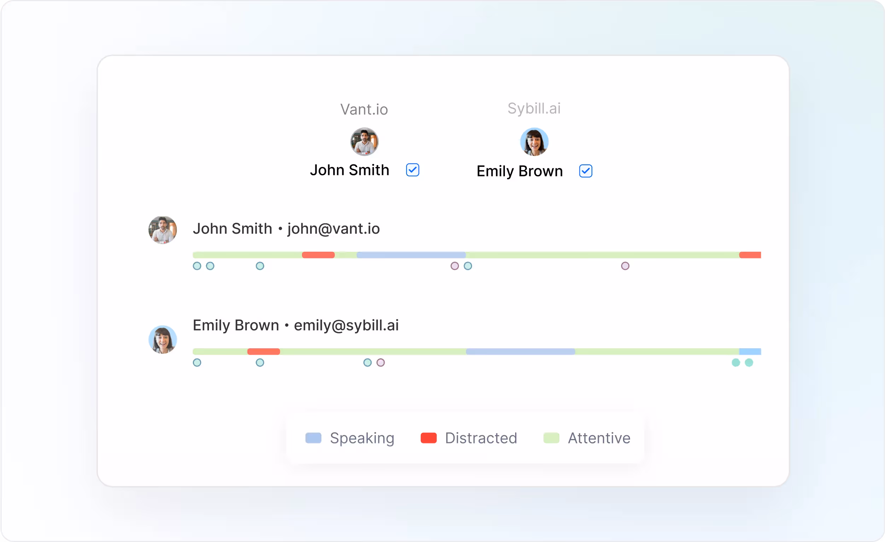Select the teal marker after John's pink mid-timeline marker

(468, 266)
